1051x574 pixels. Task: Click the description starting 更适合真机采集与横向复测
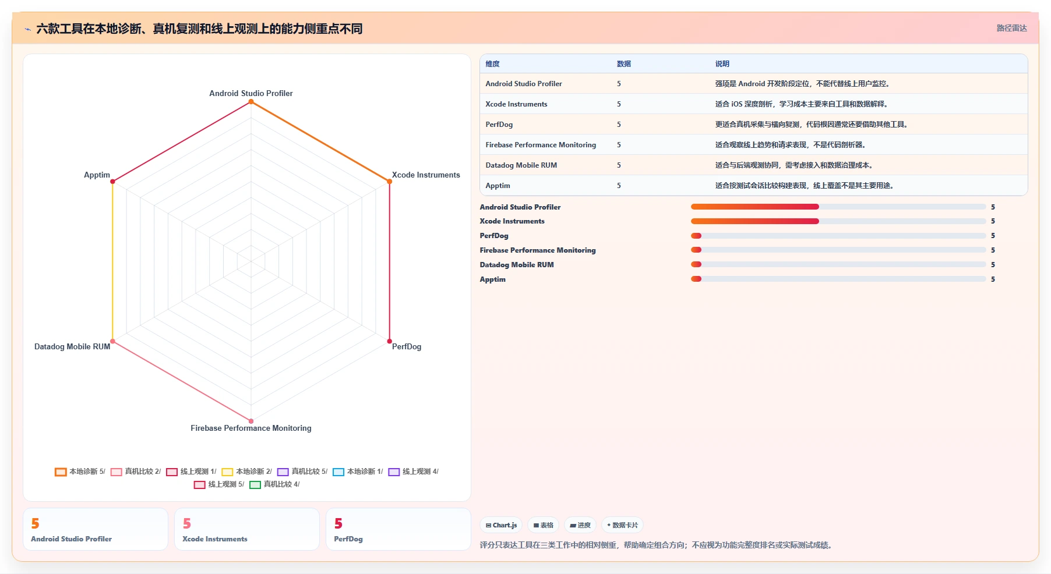point(812,125)
